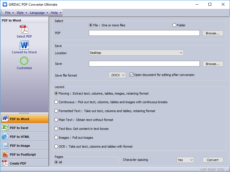This screenshot has height=172, width=230.
Task: Switch to PDF to HTML sidebar tab
Action: click(x=24, y=137)
